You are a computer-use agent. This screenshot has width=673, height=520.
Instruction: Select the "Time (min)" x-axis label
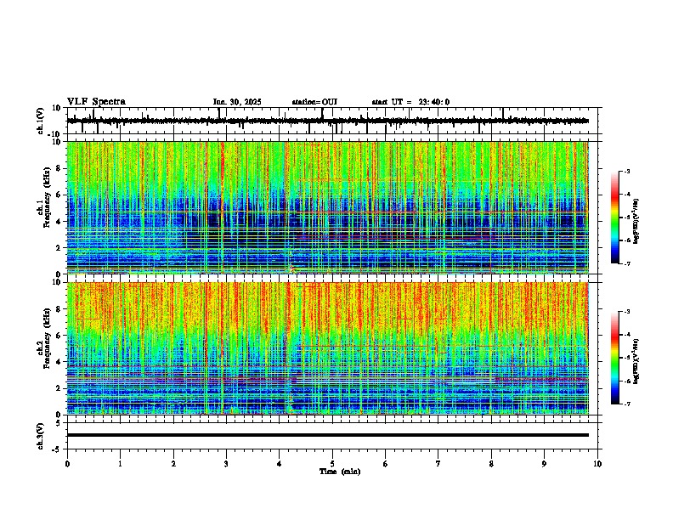click(x=340, y=472)
